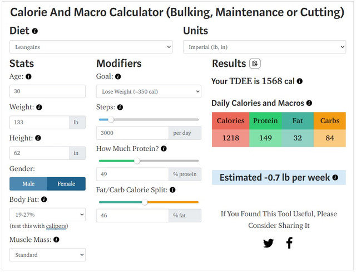The image size is (356, 272).
Task: Open the Goal dropdown set to Lose Weight
Action: [149, 91]
